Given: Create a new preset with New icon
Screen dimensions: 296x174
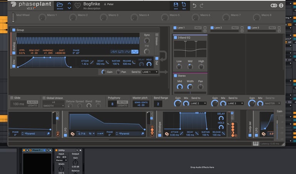Looking at the screenshot, I should tap(184, 5).
